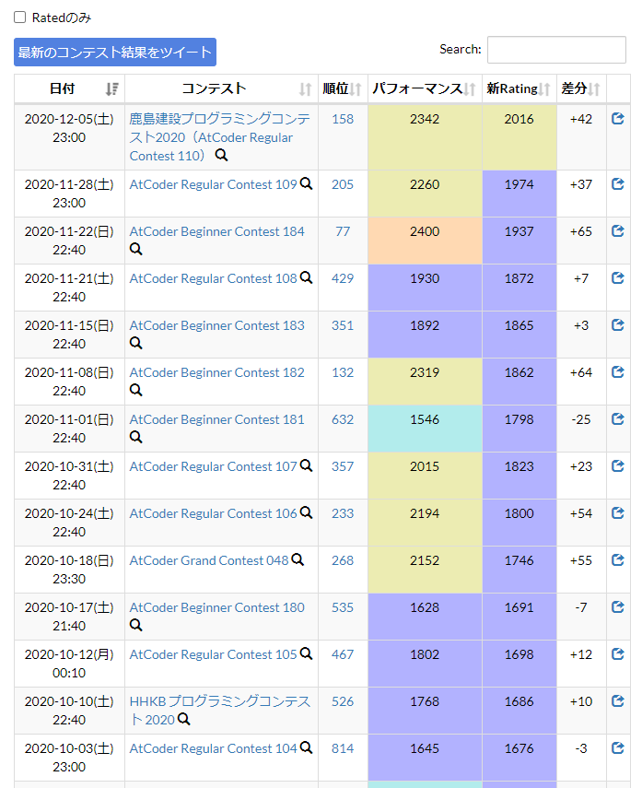642x788 pixels.
Task: Click magnifier icon for Grand Contest 048
Action: pyautogui.click(x=298, y=559)
